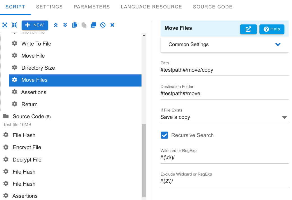Move the step down with the double-chevron-down icon

pyautogui.click(x=65, y=25)
